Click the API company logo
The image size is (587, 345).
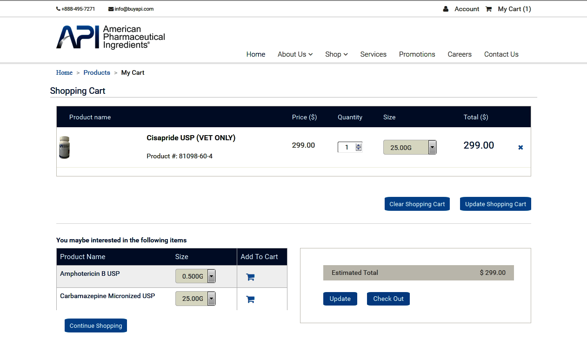pos(111,37)
